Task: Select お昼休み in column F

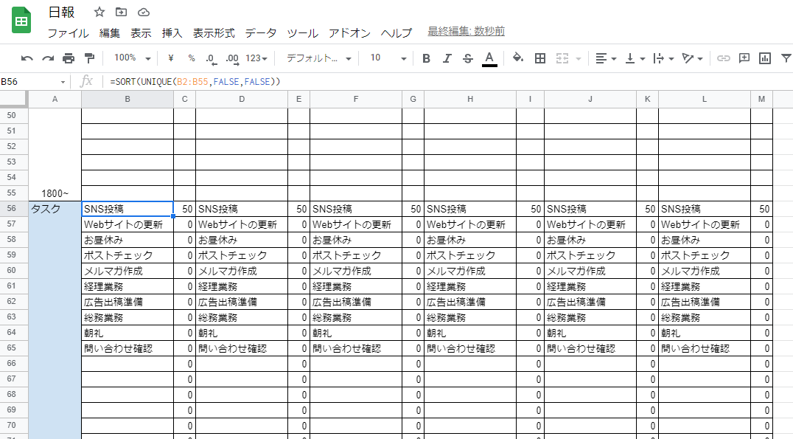Action: [356, 240]
